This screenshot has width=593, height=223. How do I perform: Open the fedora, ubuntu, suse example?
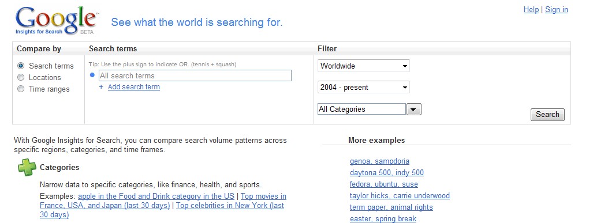pos(384,184)
